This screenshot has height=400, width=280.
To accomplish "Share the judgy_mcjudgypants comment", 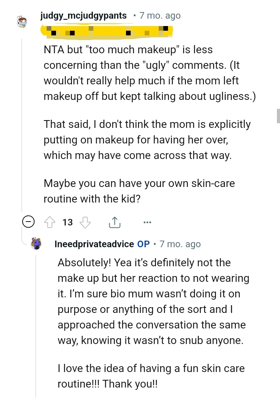I will click(114, 222).
